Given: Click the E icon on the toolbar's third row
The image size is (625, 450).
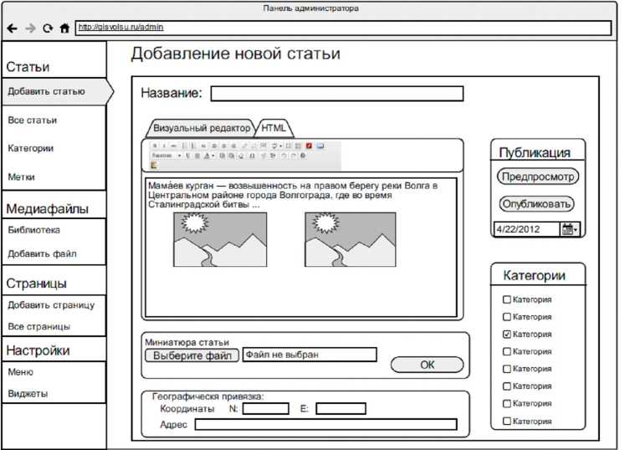Looking at the screenshot, I should pyautogui.click(x=154, y=165).
